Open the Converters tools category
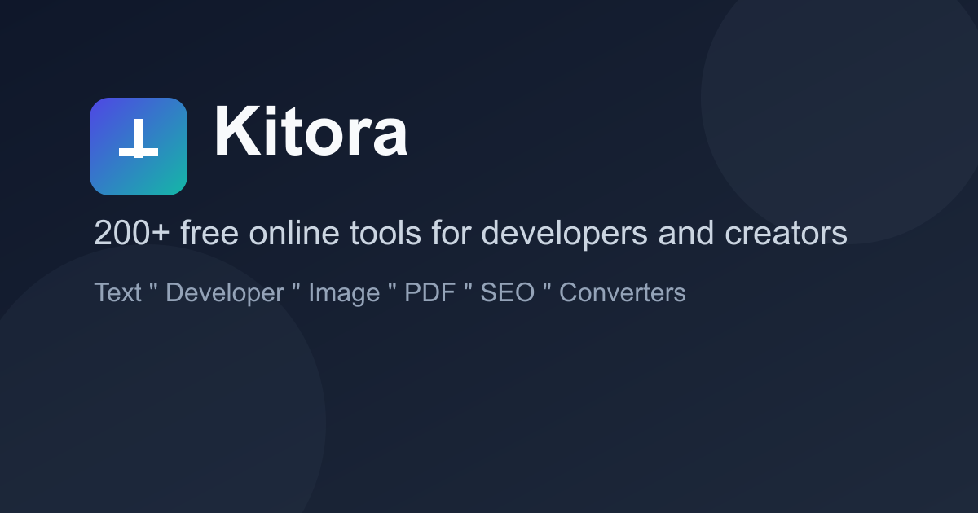The width and height of the screenshot is (978, 513). 622,292
